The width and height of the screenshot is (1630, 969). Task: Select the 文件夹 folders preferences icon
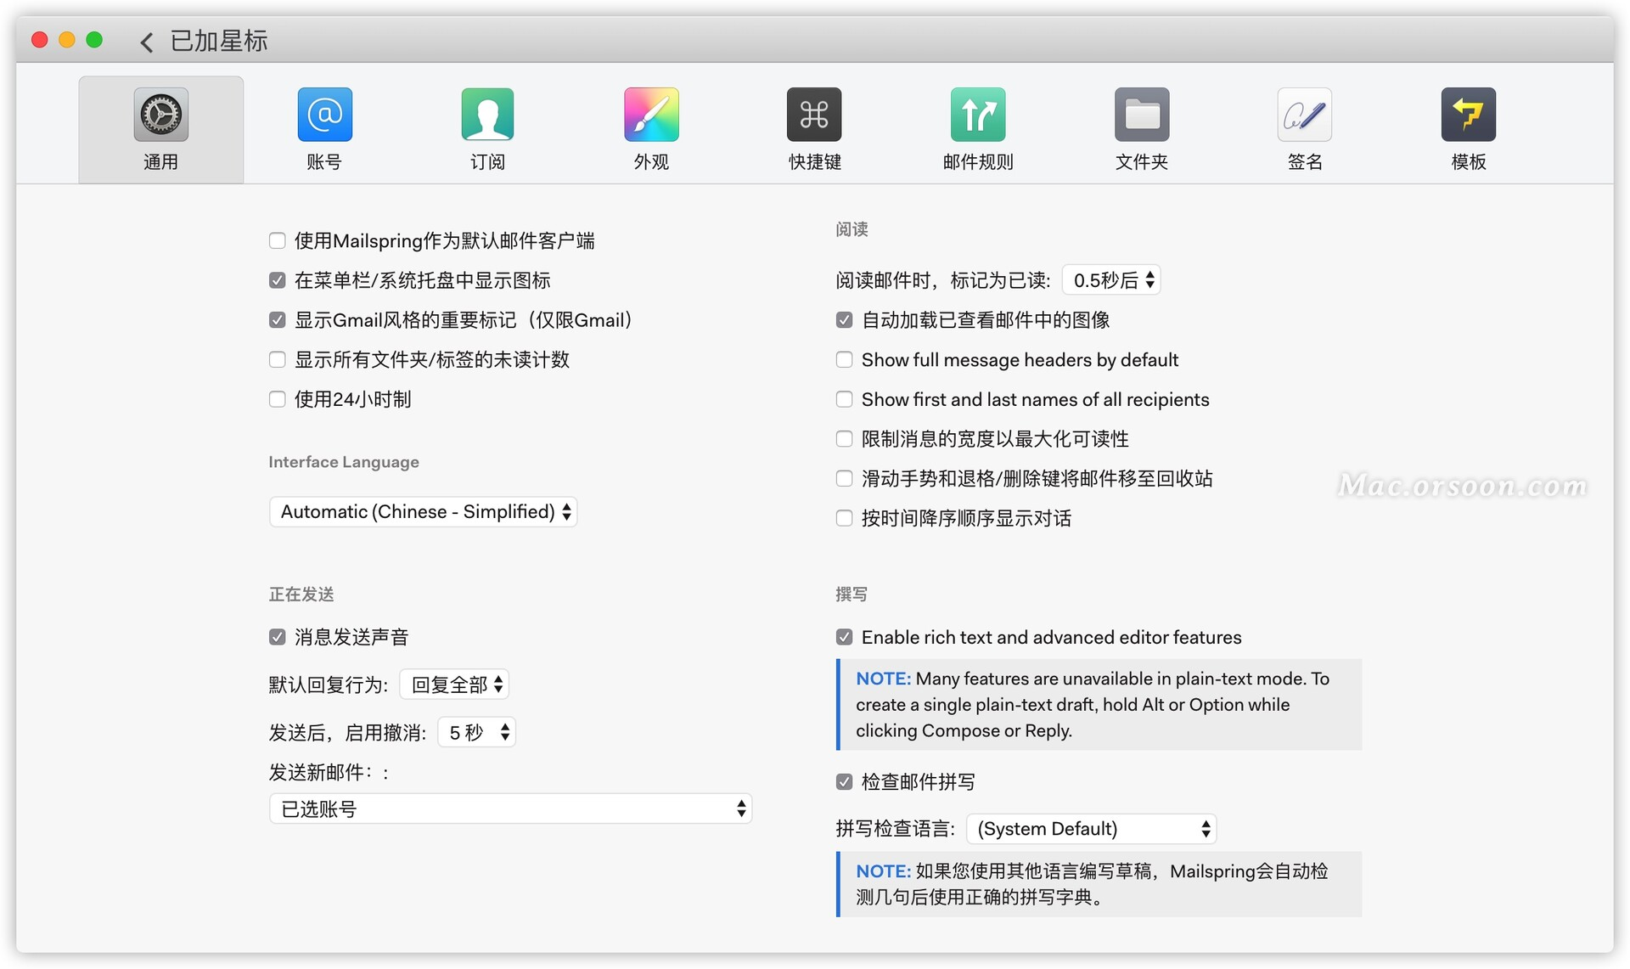tap(1141, 127)
